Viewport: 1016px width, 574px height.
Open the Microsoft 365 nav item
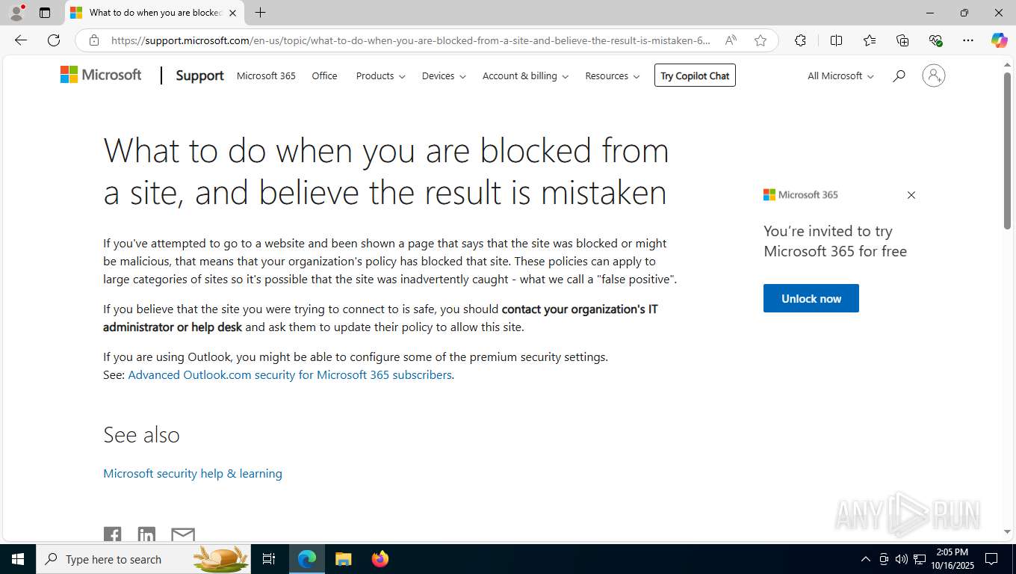266,75
